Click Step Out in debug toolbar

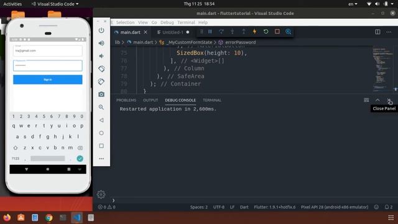point(243,32)
